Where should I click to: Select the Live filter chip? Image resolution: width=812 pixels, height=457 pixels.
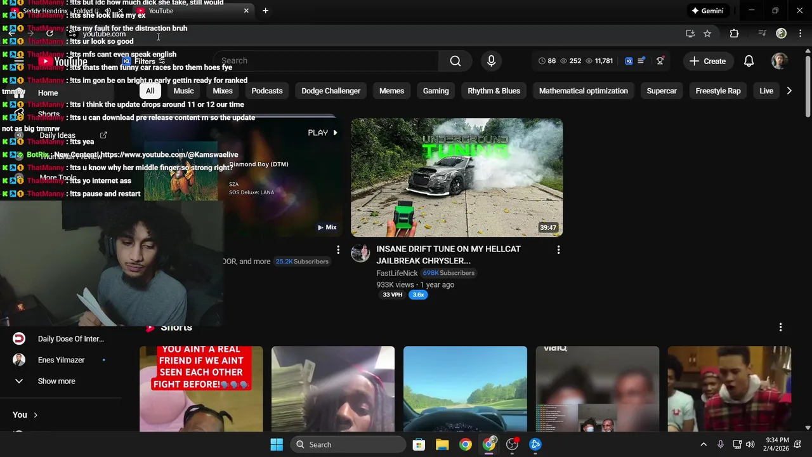coord(766,91)
